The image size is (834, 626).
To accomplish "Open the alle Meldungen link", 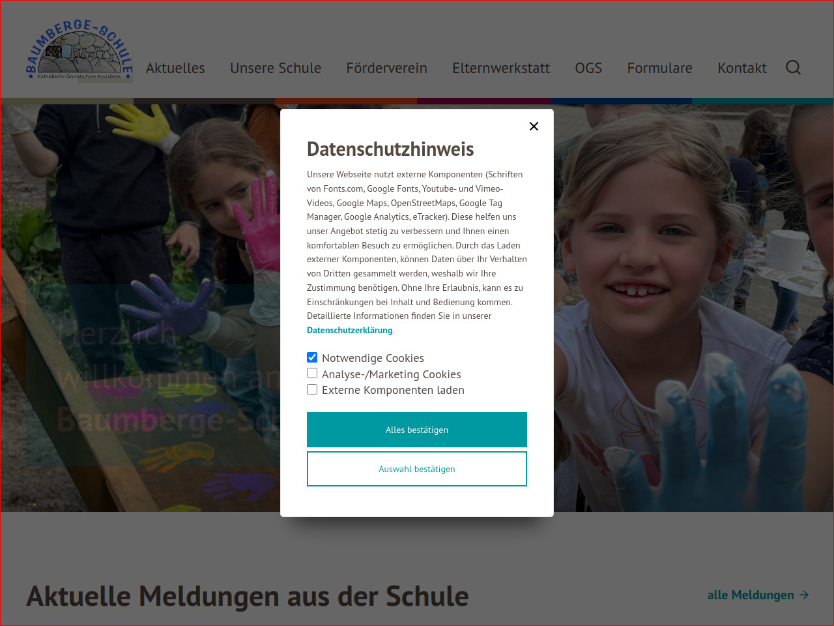I will click(751, 595).
